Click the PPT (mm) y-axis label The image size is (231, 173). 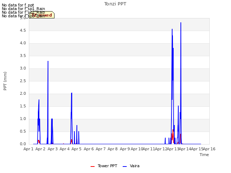point(5,81)
